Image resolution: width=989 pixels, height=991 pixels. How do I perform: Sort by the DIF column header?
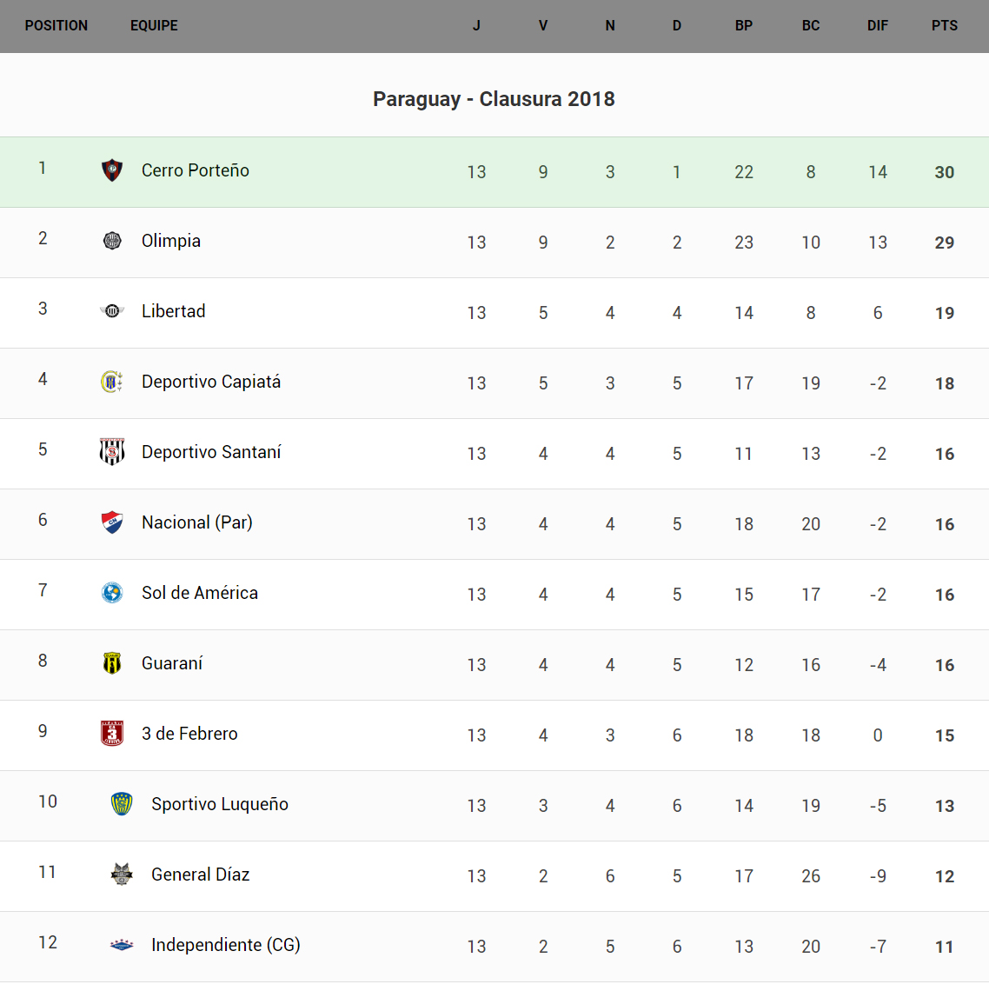point(878,26)
